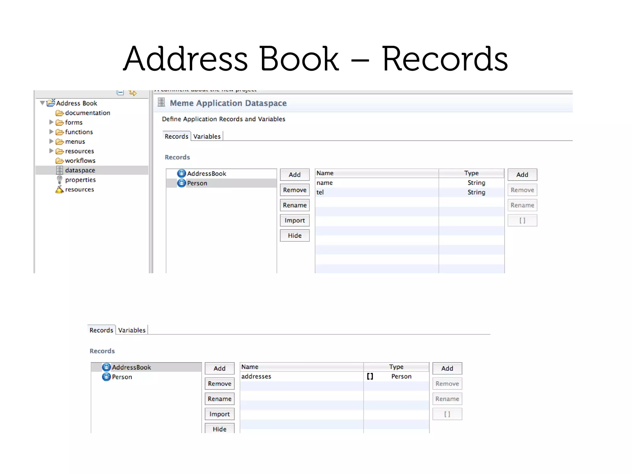Screen dimensions: 632x474
Task: Click the Meme Application Dataspace header icon
Action: (161, 102)
